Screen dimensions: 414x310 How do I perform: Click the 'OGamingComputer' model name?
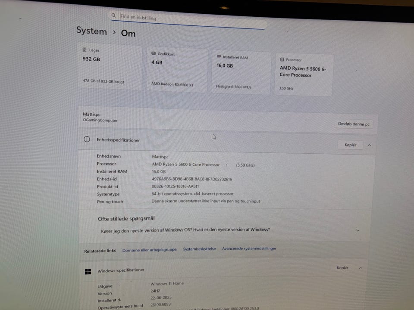100,120
